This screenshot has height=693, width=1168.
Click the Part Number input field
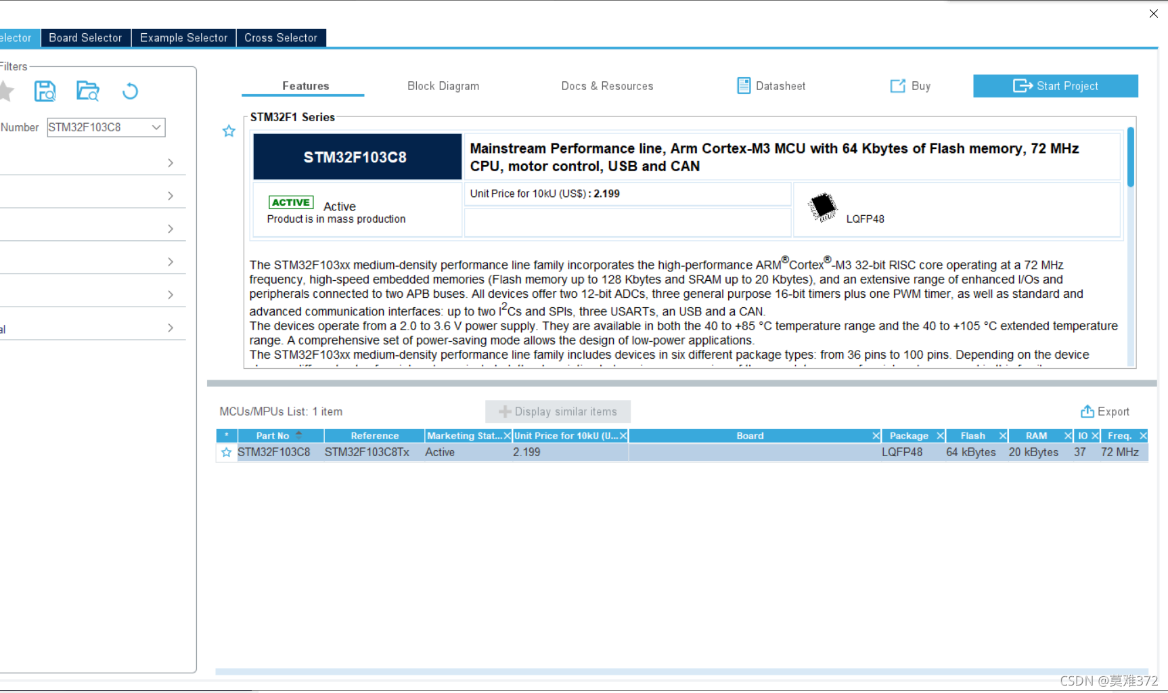[99, 127]
